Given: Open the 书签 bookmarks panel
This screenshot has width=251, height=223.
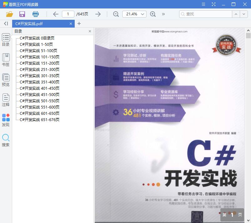Looking at the screenshot, I should [x=6, y=60].
